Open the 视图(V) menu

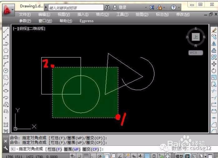[x=64, y=14]
